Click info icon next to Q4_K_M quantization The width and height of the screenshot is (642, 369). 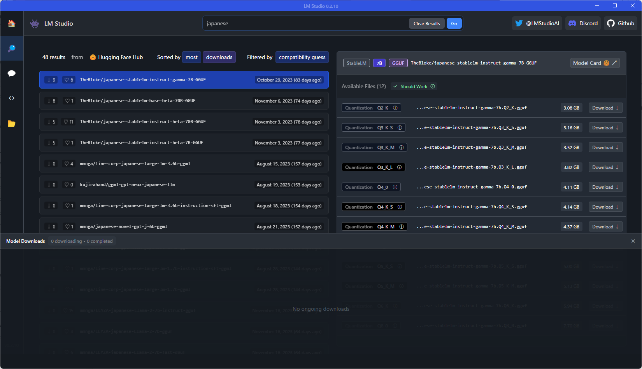pos(402,226)
